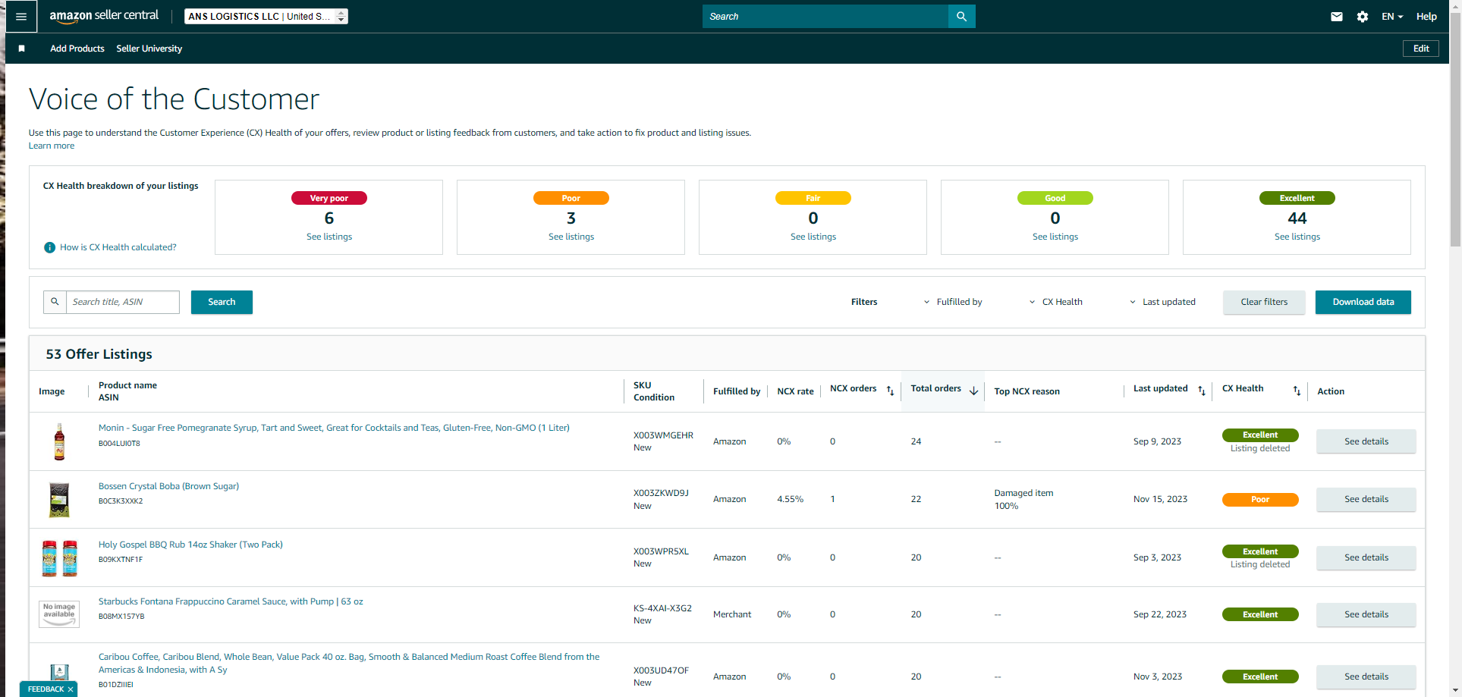Click the Bossen Crystal Boba product image

59,500
